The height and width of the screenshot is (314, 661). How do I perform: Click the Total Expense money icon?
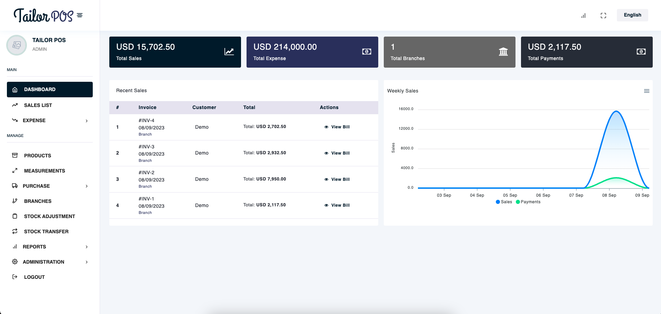(x=367, y=52)
